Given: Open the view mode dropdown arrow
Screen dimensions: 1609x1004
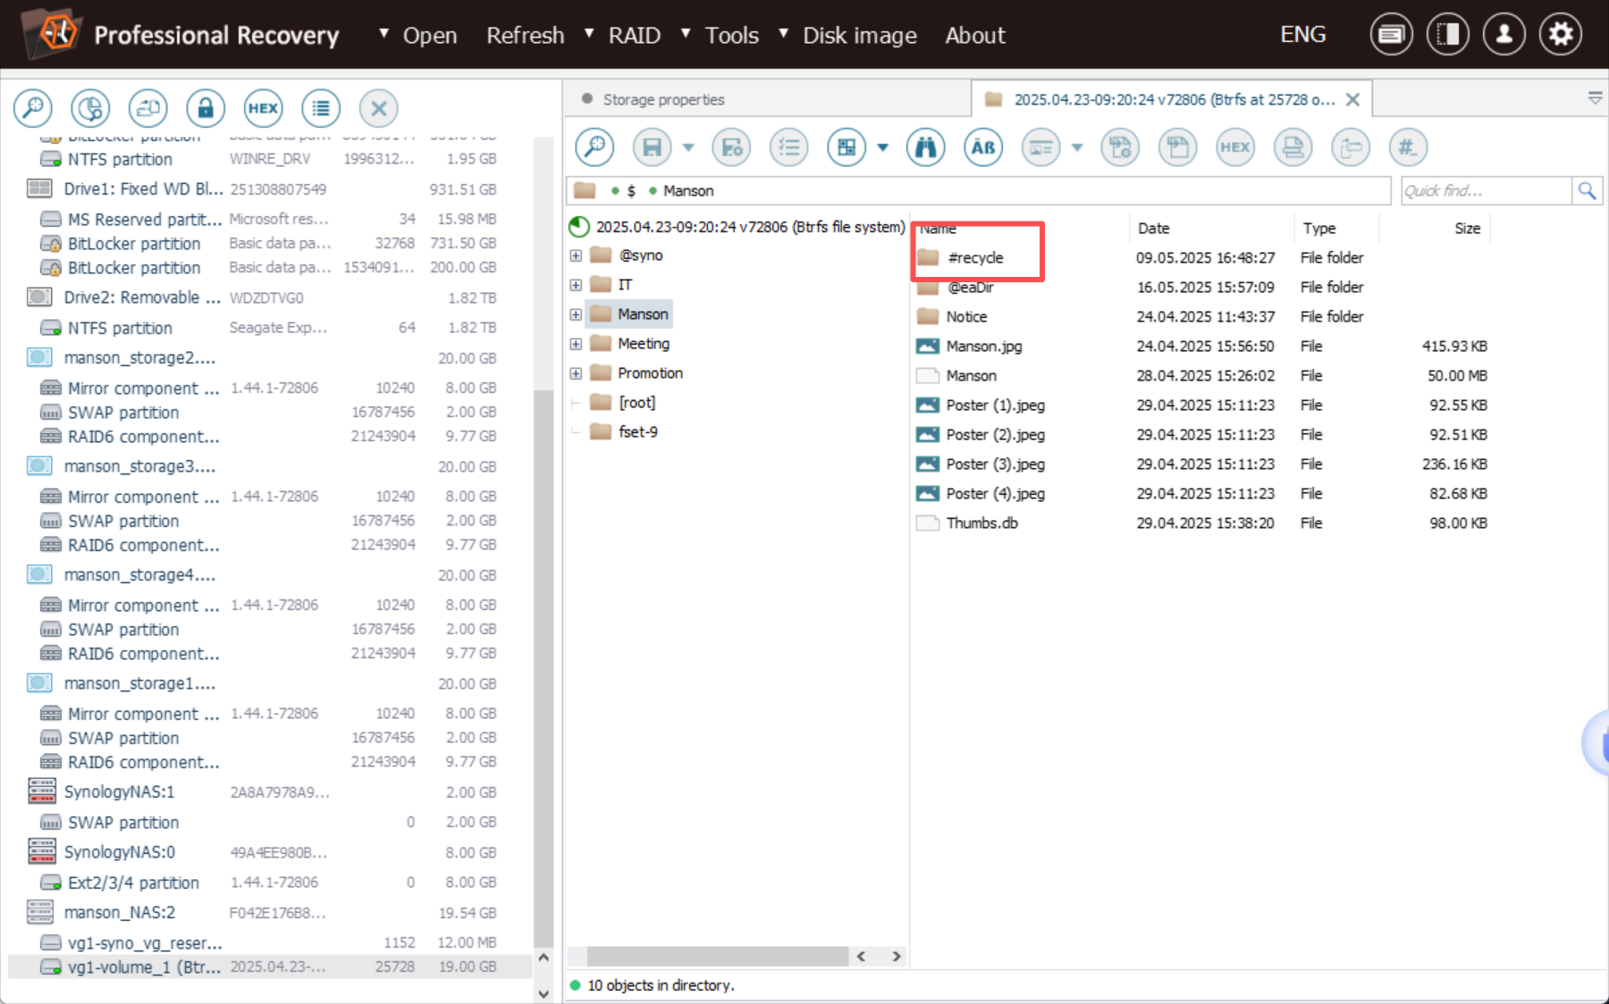Looking at the screenshot, I should click(883, 147).
